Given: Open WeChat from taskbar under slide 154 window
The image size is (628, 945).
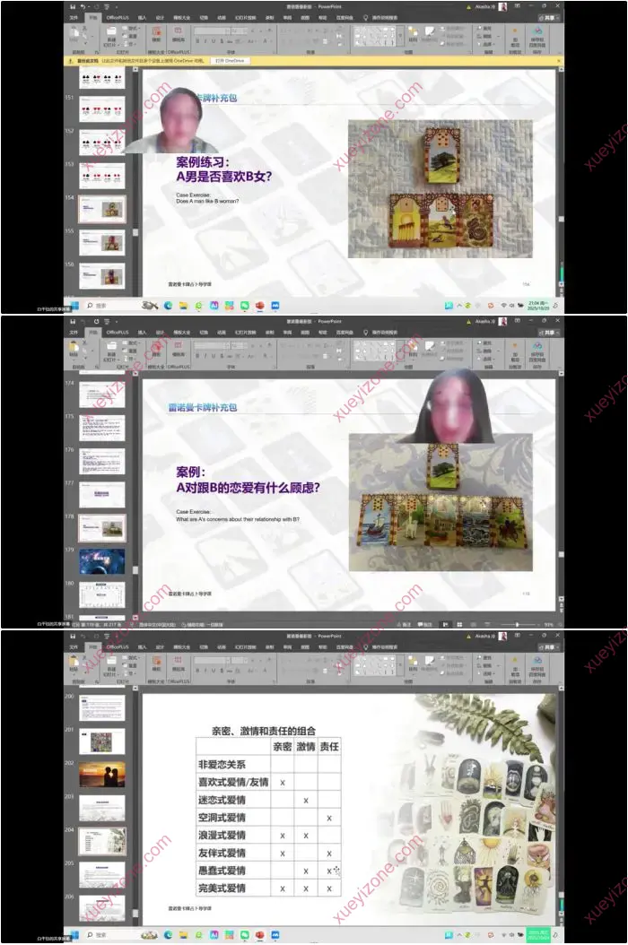Looking at the screenshot, I should (244, 306).
